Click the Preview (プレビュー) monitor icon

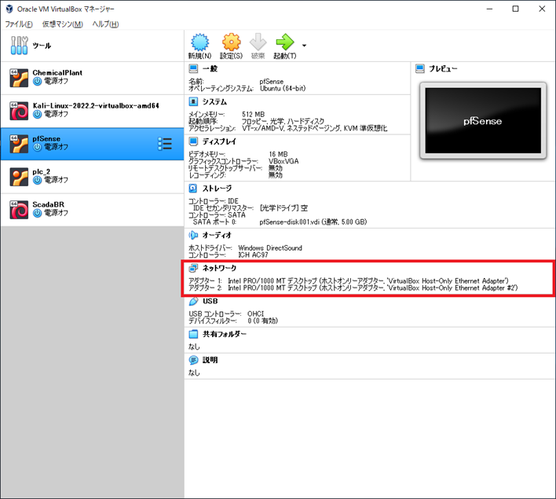420,68
